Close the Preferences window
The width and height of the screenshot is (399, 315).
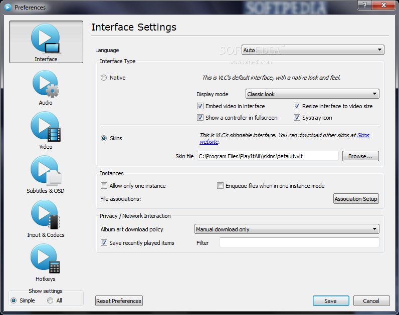point(382,5)
